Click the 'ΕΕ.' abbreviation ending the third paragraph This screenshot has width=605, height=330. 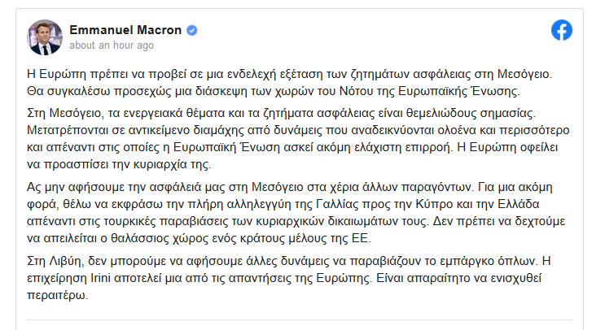[x=362, y=238]
